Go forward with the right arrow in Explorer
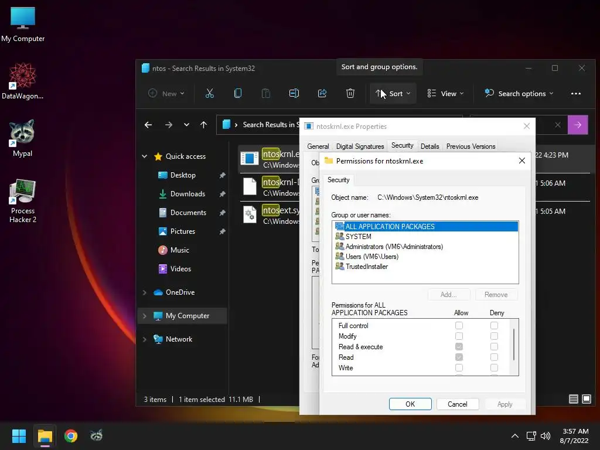Screen dimensions: 600x450 (x=168, y=125)
